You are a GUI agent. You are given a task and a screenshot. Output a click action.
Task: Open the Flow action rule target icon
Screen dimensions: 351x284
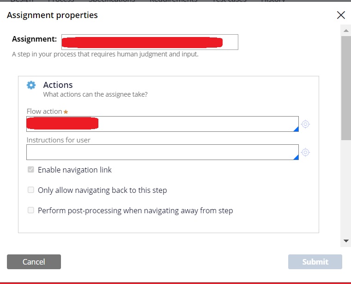[x=305, y=124]
